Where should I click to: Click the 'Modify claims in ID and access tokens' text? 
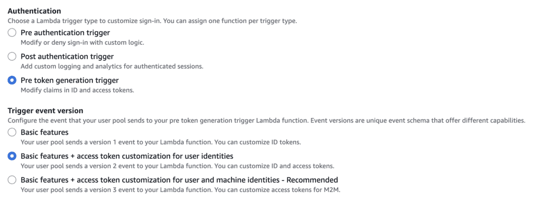[x=77, y=90]
